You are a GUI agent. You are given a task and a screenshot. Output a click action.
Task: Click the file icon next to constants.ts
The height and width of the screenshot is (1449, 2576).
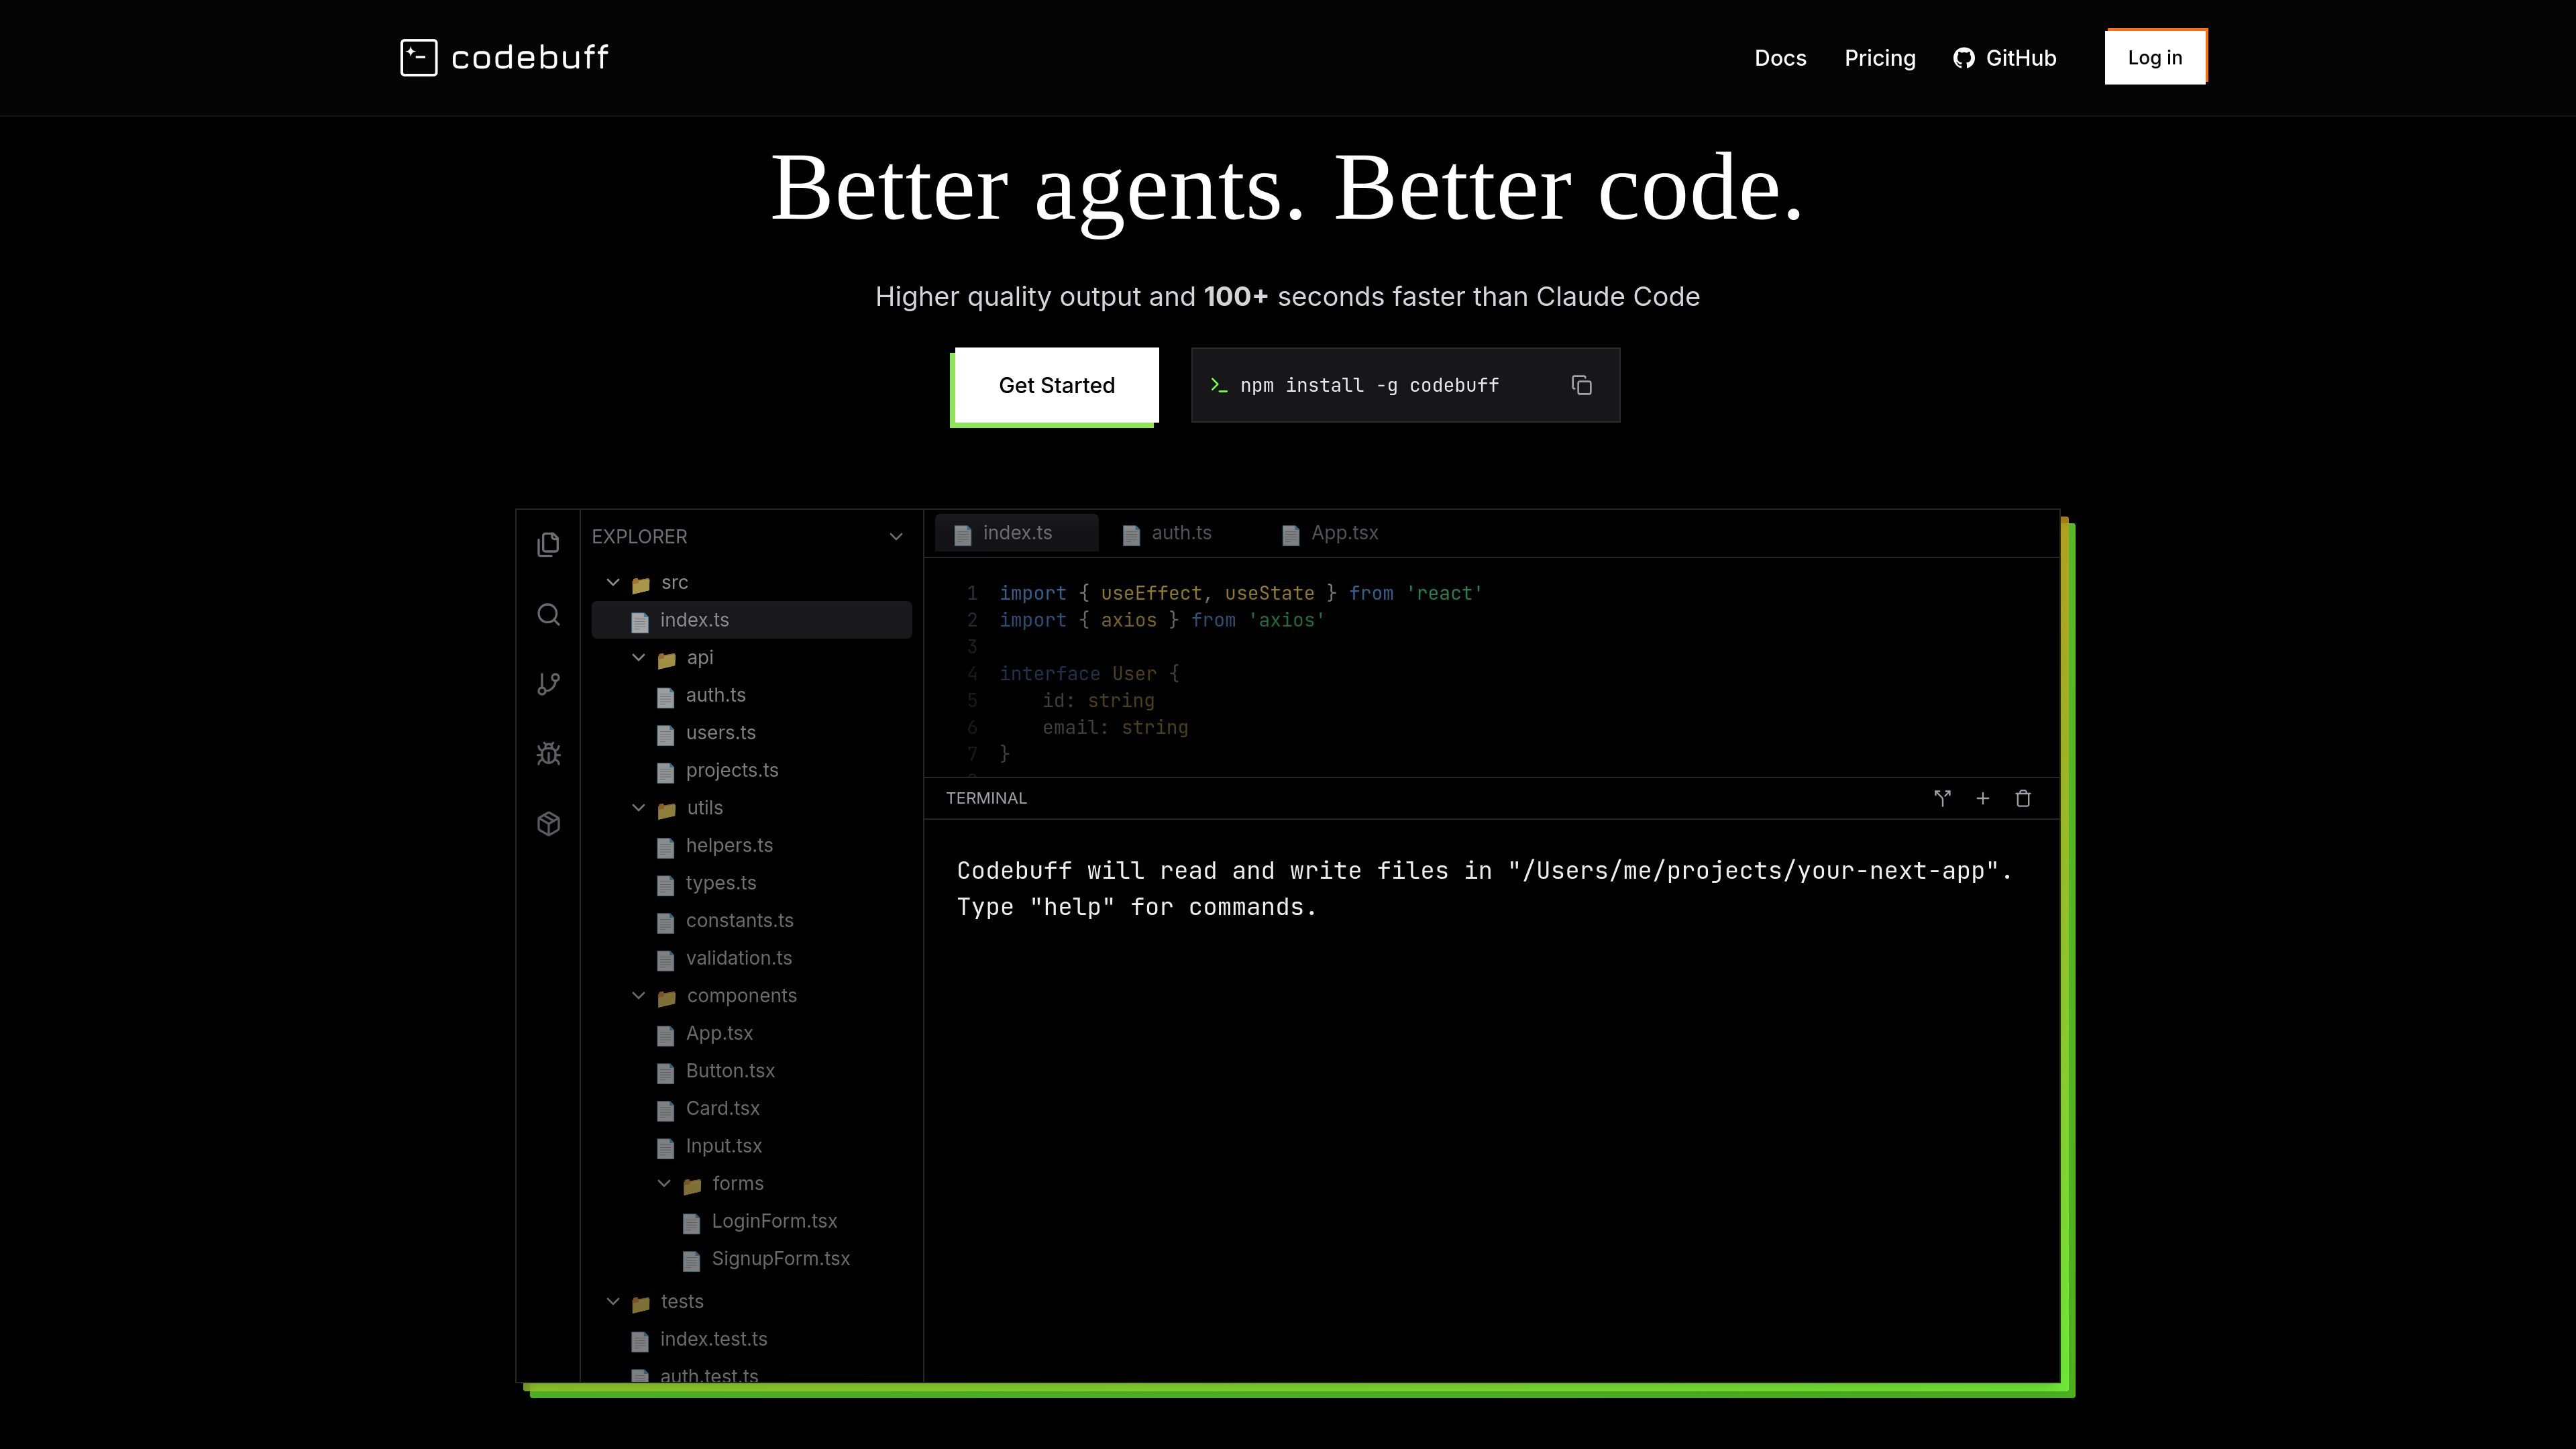(x=665, y=923)
